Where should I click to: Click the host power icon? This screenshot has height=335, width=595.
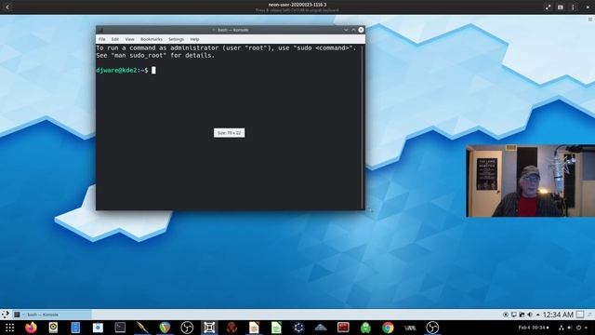pos(578,328)
